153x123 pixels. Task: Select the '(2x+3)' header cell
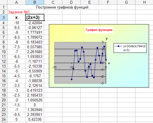coord(35,17)
